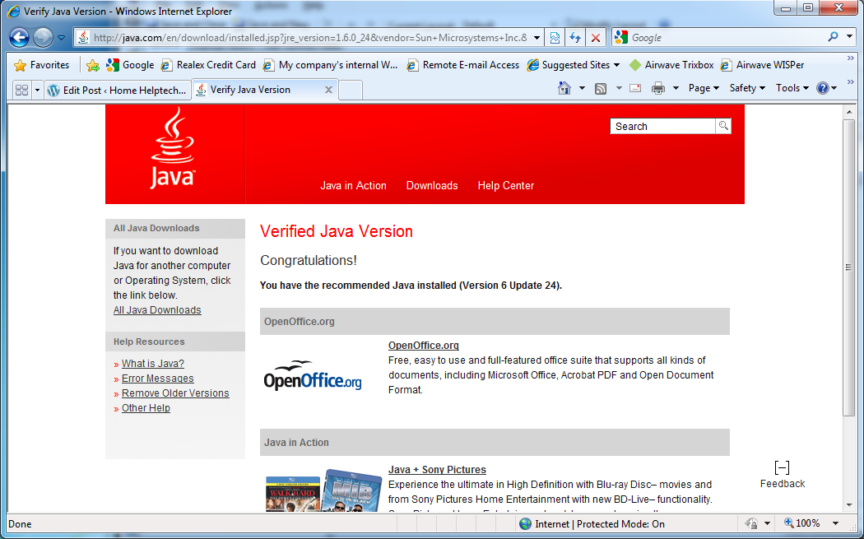Click the Home icon in command bar
This screenshot has height=539, width=864.
[564, 88]
